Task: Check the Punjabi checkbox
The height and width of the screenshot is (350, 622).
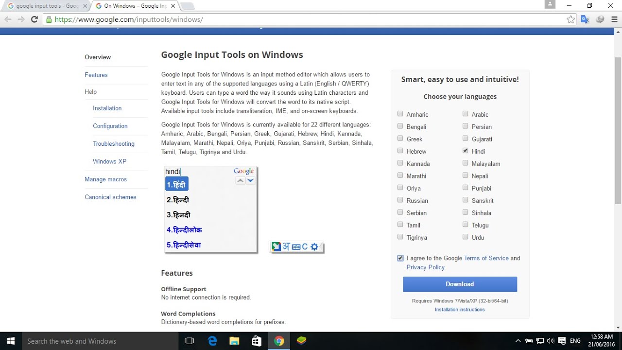Action: (x=466, y=188)
